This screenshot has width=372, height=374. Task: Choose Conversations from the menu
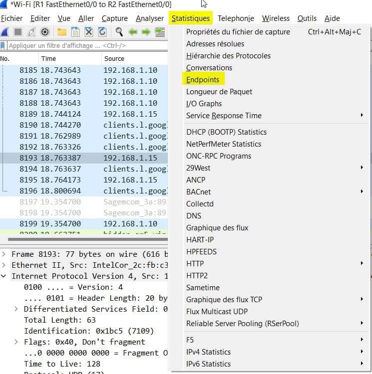(209, 68)
